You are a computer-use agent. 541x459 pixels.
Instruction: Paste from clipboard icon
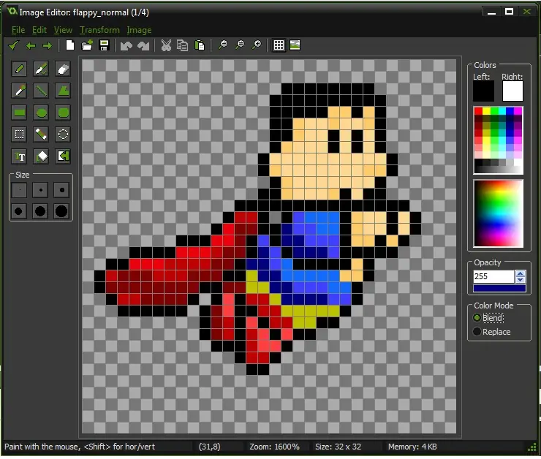click(200, 45)
